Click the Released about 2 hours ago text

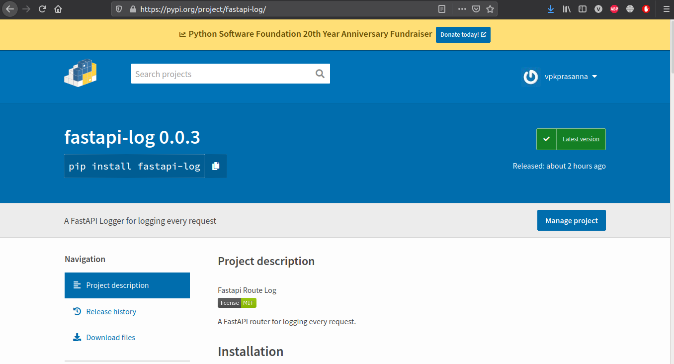pos(559,166)
